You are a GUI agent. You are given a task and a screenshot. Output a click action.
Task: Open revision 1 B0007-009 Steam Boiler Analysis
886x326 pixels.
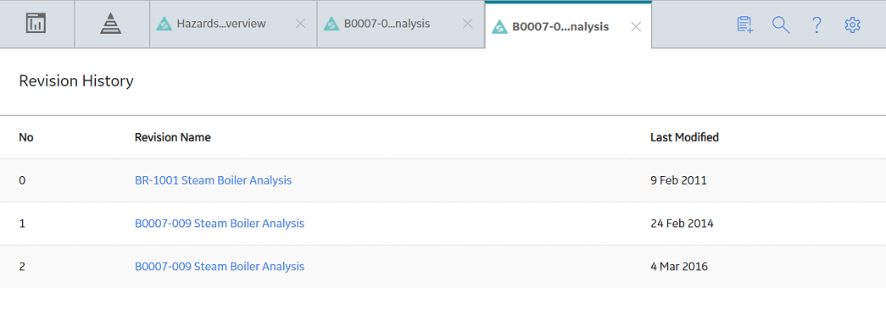point(220,224)
